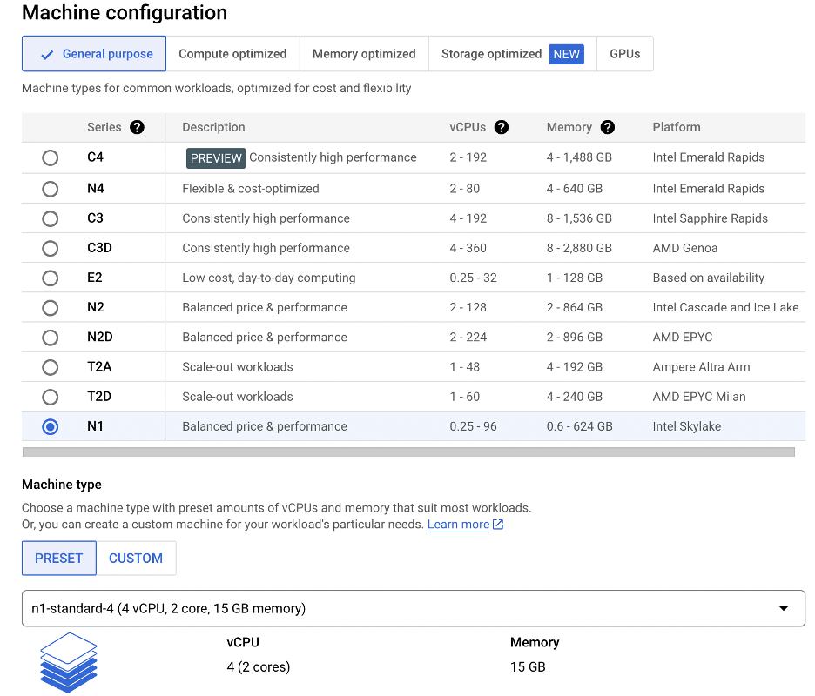
Task: Click the E2 series name
Action: click(95, 278)
